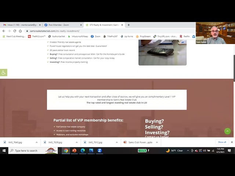235x176 pixels.
Task: Open zip forms bookmark
Action: (x=127, y=36)
